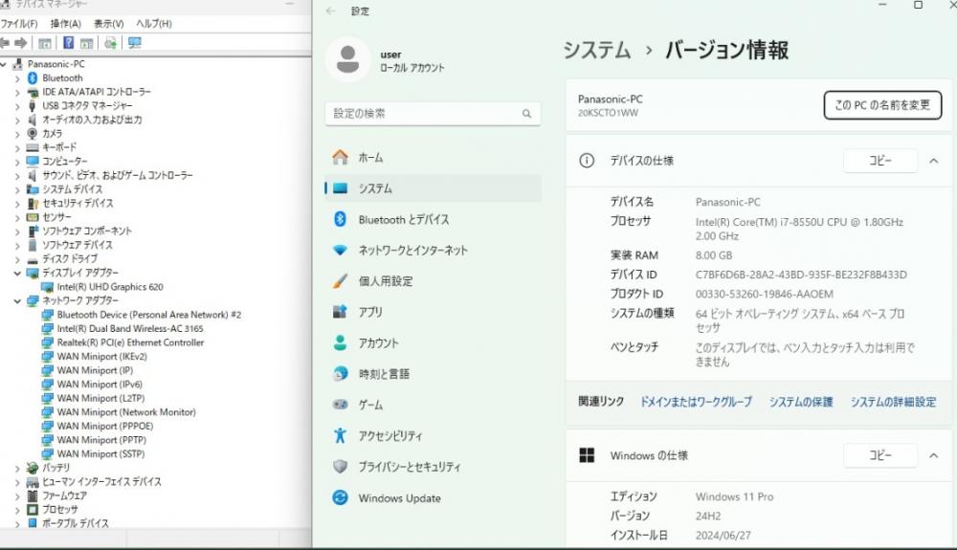Open システムの保護 link
Image resolution: width=957 pixels, height=550 pixels.
[801, 402]
